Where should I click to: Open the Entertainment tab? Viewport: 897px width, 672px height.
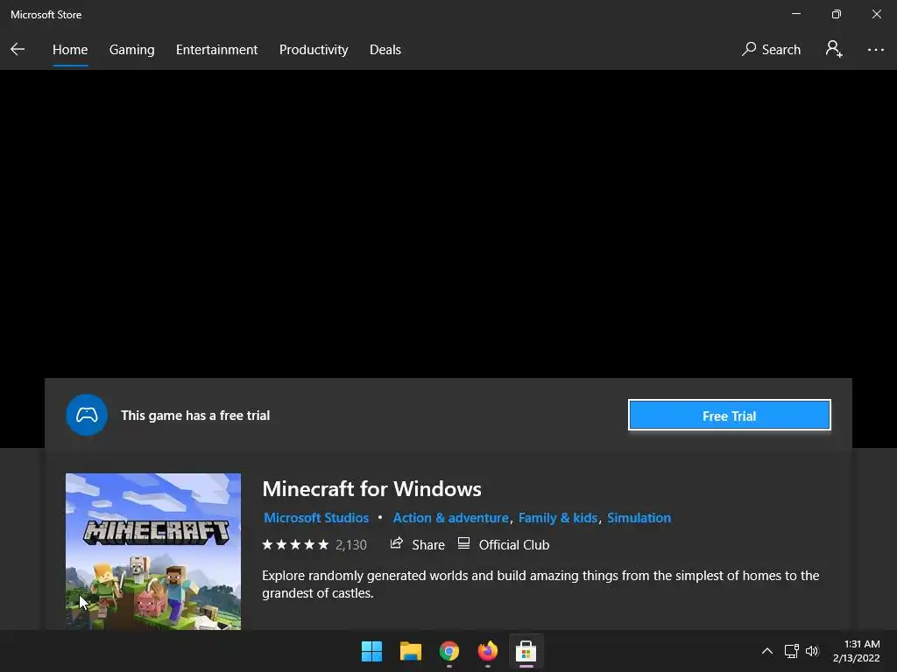(x=217, y=50)
